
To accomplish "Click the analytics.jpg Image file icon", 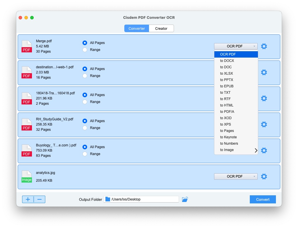I will click(x=27, y=176).
